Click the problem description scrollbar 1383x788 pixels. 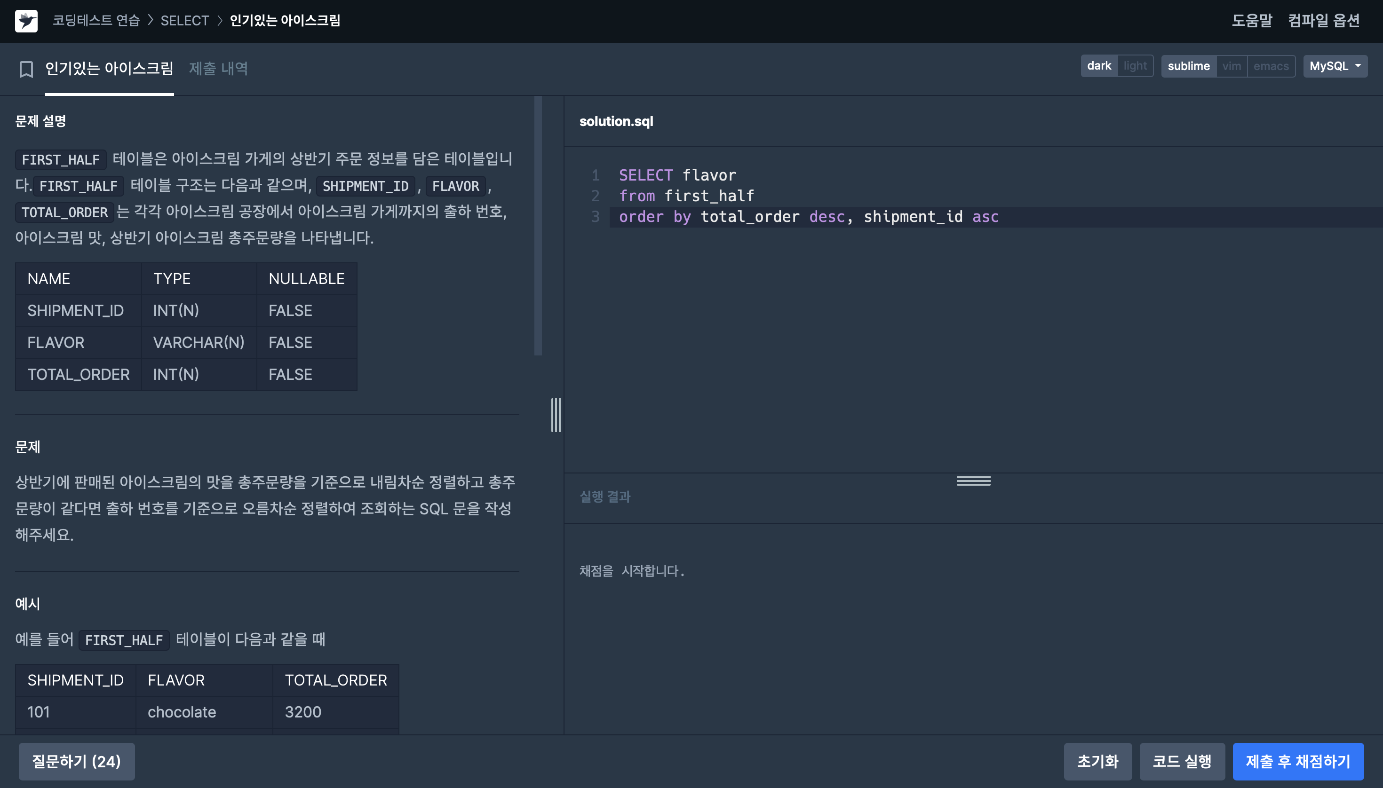coord(538,226)
